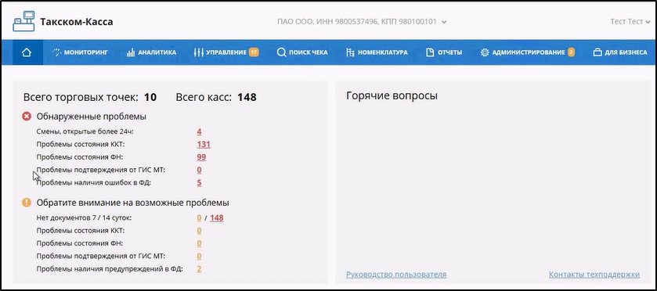Click the 131 Проблемы состояния ККТ count
Screen dimensions: 657x291
click(204, 145)
